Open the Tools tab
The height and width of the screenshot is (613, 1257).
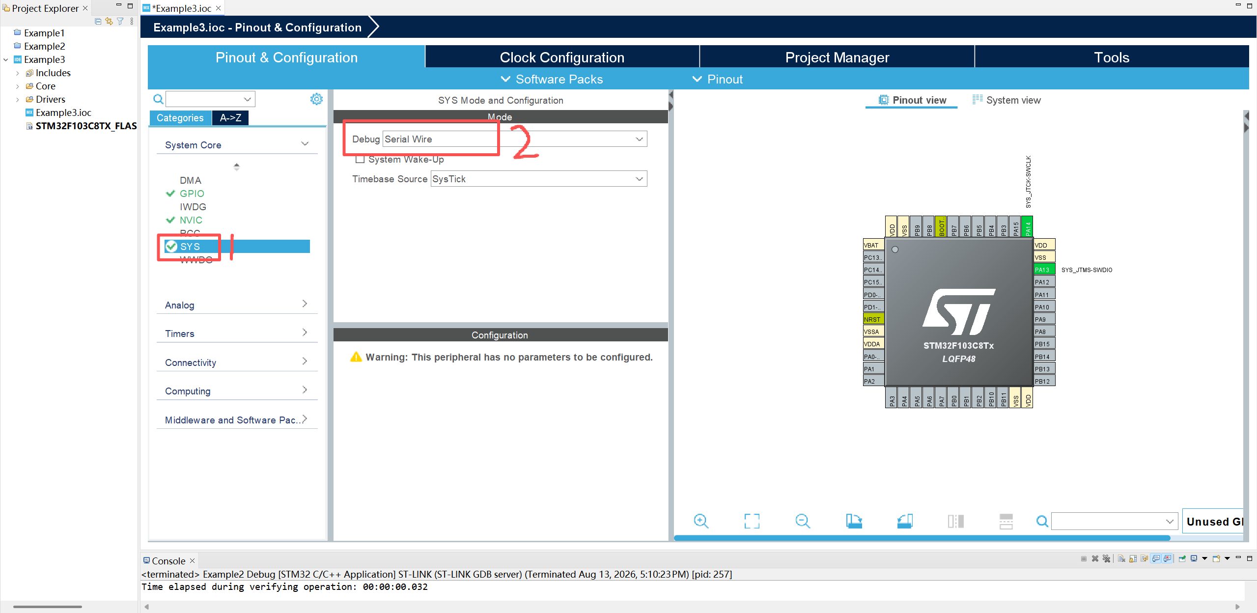1112,57
